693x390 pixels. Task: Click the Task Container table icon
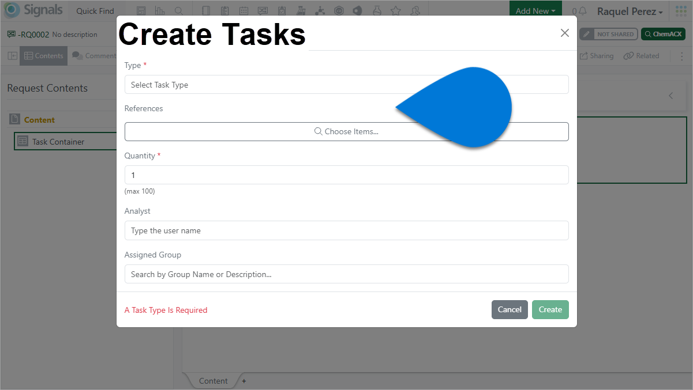23,141
